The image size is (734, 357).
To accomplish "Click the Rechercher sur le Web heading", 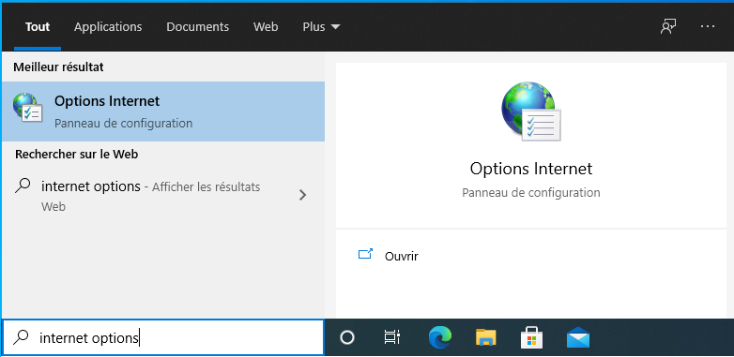I will (76, 154).
